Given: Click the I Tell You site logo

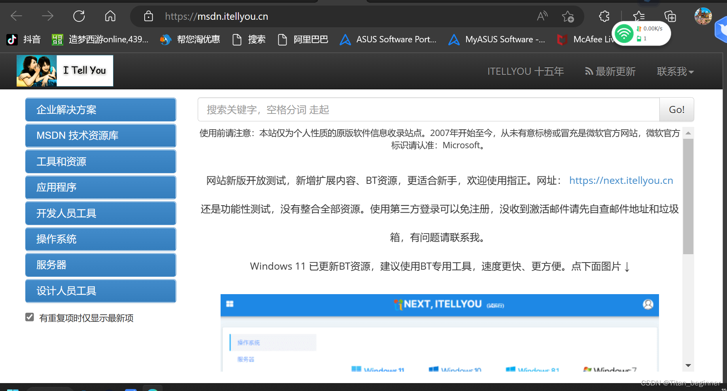Looking at the screenshot, I should [65, 71].
